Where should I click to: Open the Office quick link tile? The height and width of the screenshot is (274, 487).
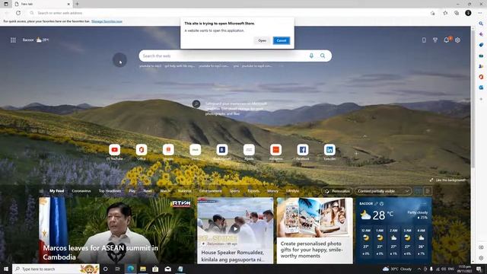(x=142, y=150)
